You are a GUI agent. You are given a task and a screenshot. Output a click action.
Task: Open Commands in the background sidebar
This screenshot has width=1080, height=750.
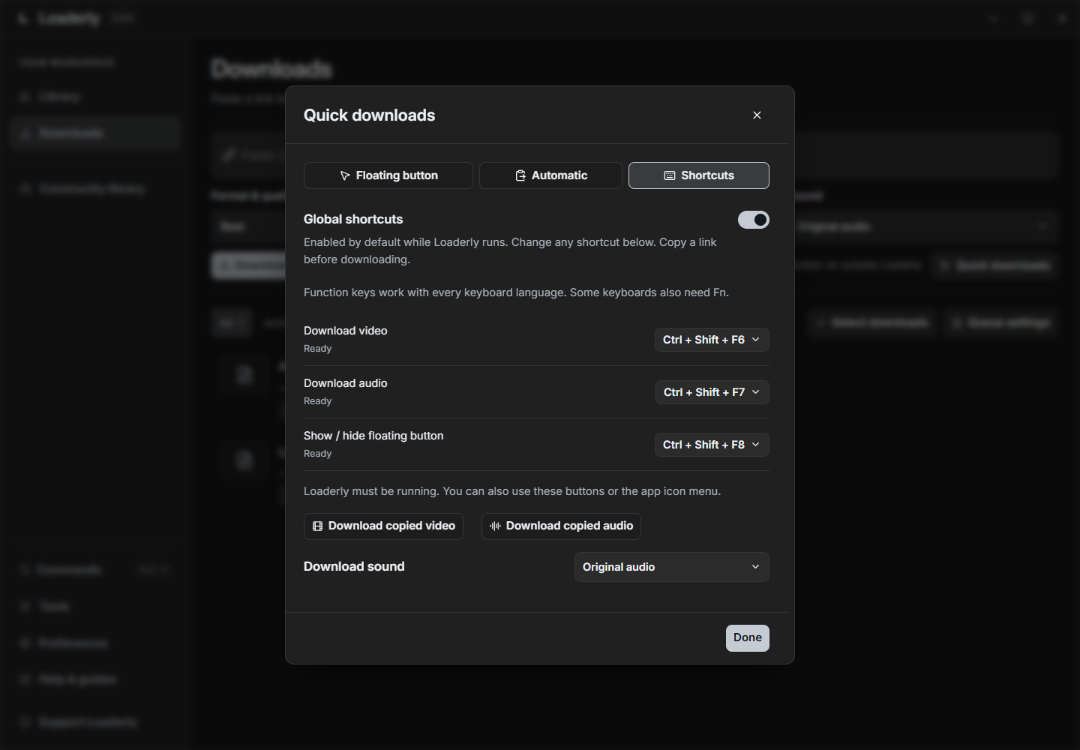[x=96, y=570]
